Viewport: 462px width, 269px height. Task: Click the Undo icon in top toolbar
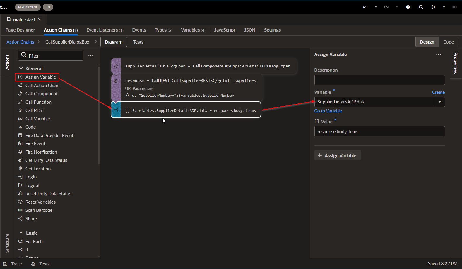point(365,7)
